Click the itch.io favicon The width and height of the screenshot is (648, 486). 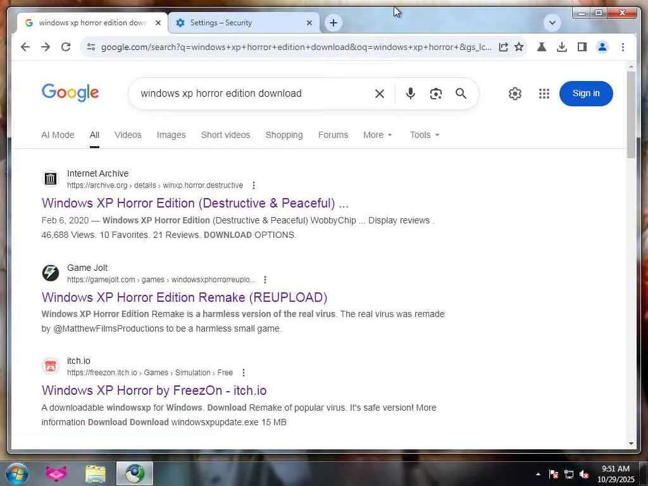pyautogui.click(x=51, y=366)
